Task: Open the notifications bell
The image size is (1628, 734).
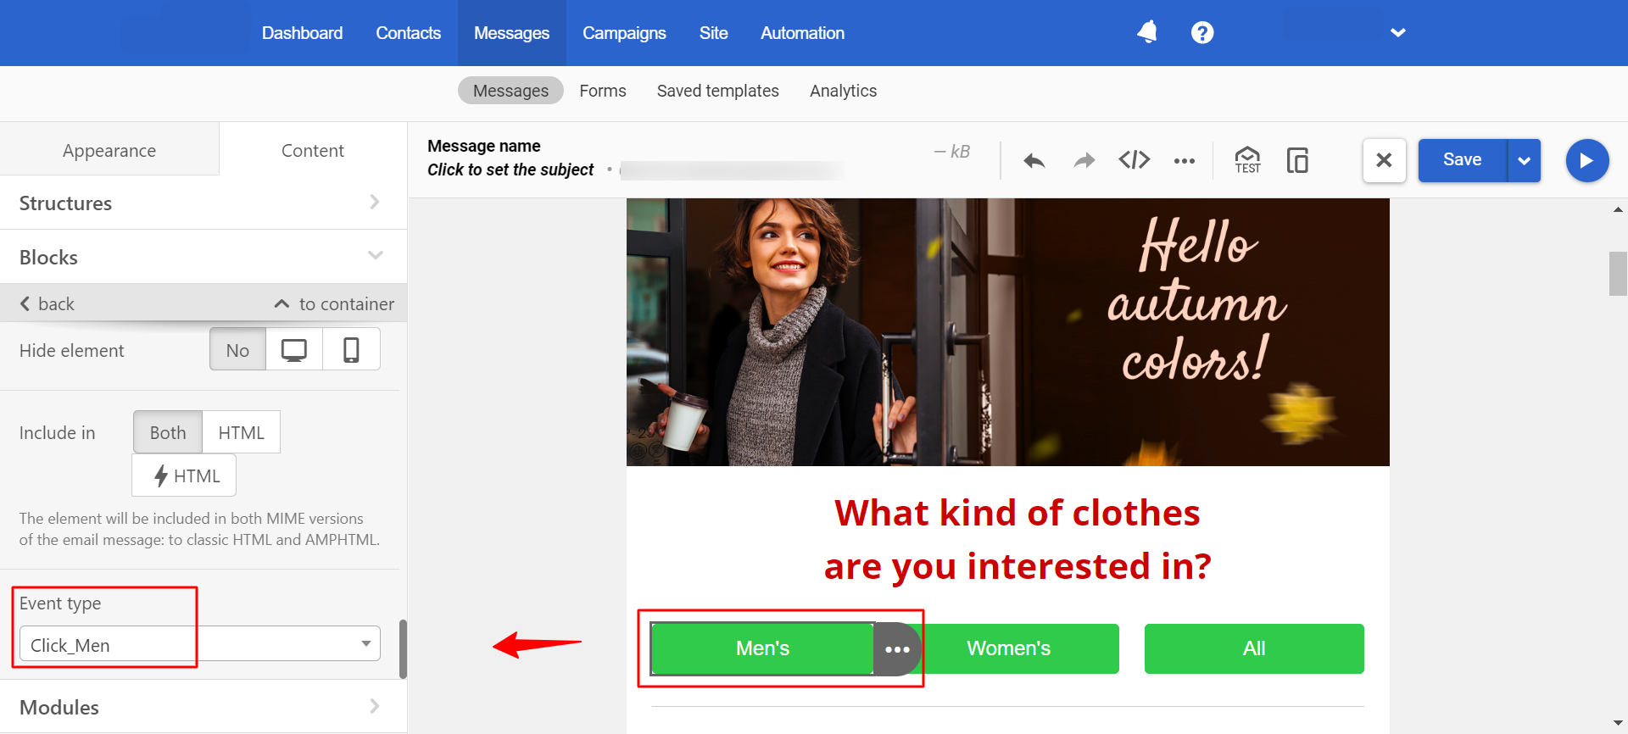Action: click(1147, 33)
